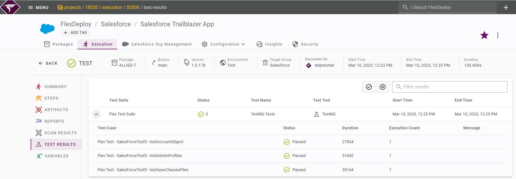Toggle failed tests filter X button
Viewport: 516px width, 179px height.
click(x=383, y=87)
